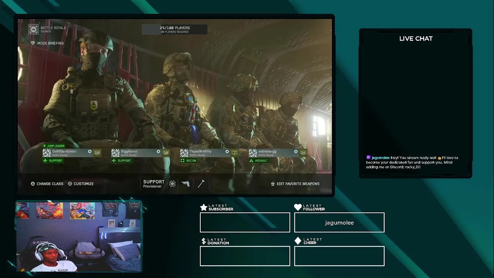Select PxperWrkPrty player card
Screen dimensions: 494x278
click(x=209, y=153)
